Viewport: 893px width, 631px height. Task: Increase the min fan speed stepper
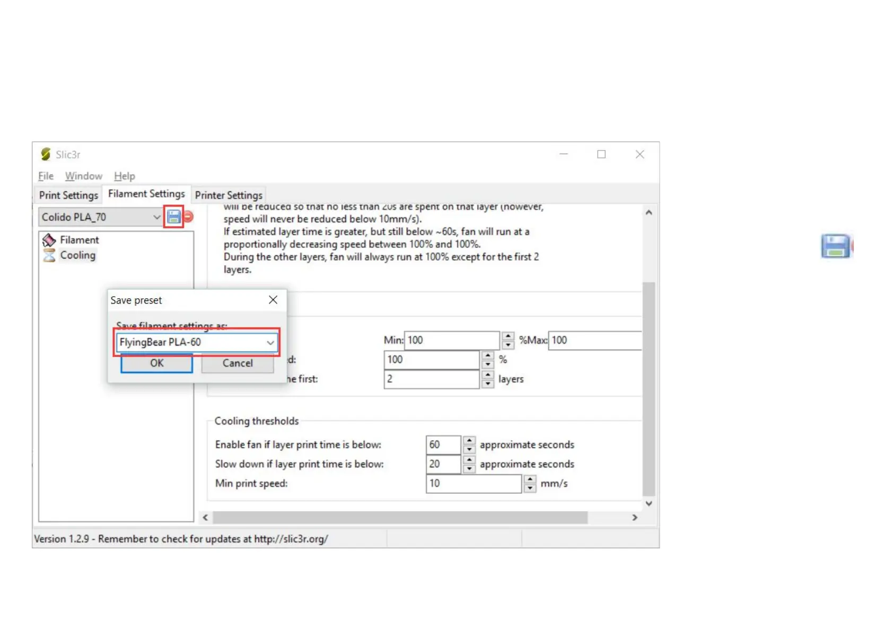click(x=508, y=336)
